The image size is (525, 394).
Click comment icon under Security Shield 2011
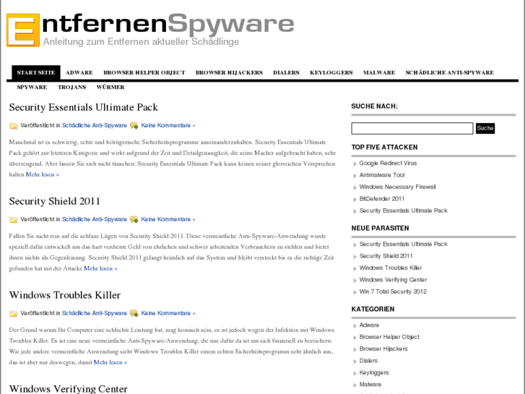point(134,220)
